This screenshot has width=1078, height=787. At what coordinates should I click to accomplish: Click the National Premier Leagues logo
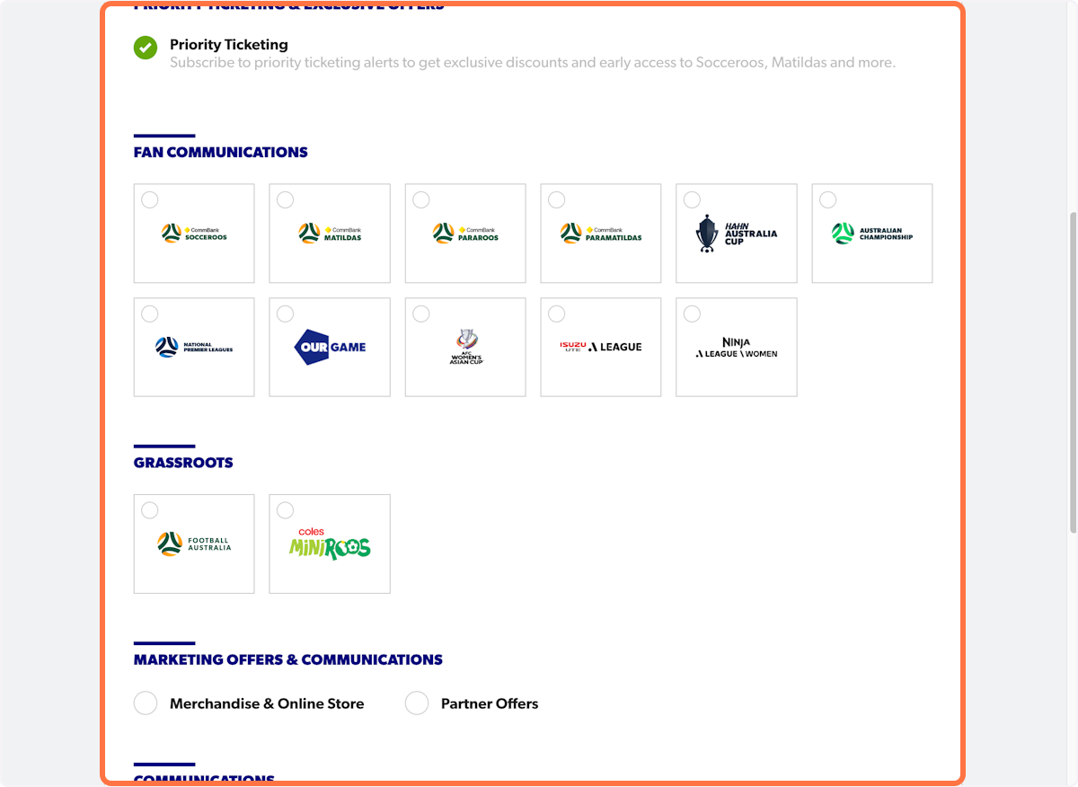[194, 347]
